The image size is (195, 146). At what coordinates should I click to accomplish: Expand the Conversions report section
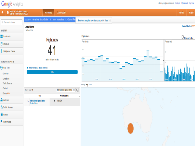[x=7, y=122]
